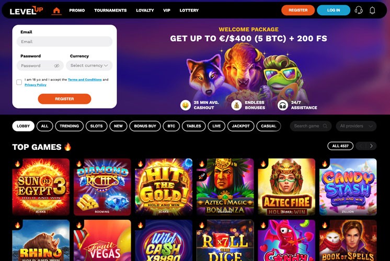Expand the Select currency dropdown
The width and height of the screenshot is (390, 261).
89,66
